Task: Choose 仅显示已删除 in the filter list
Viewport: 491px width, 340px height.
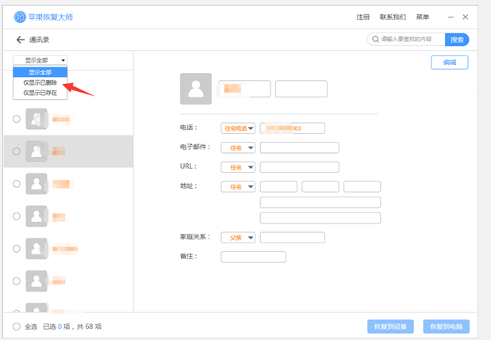Action: 40,82
